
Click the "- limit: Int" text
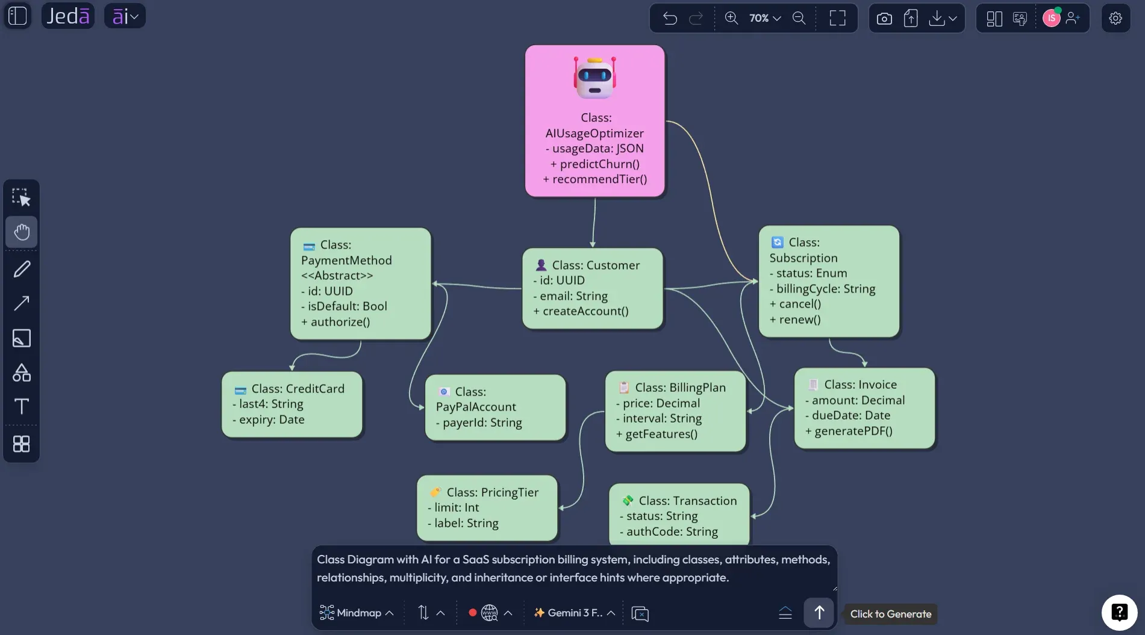(x=453, y=507)
